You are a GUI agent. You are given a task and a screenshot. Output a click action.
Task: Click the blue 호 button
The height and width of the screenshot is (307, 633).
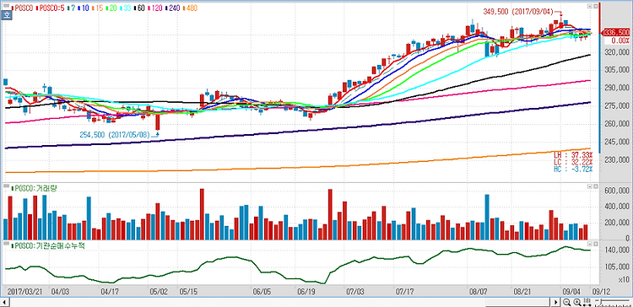coord(7,15)
